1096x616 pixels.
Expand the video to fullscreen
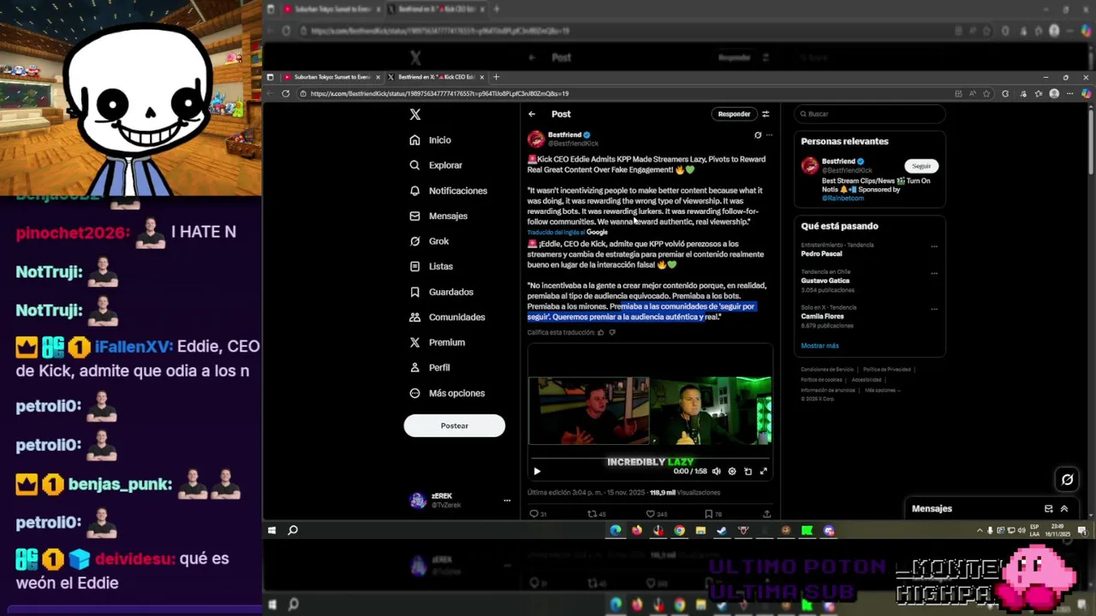[x=764, y=471]
